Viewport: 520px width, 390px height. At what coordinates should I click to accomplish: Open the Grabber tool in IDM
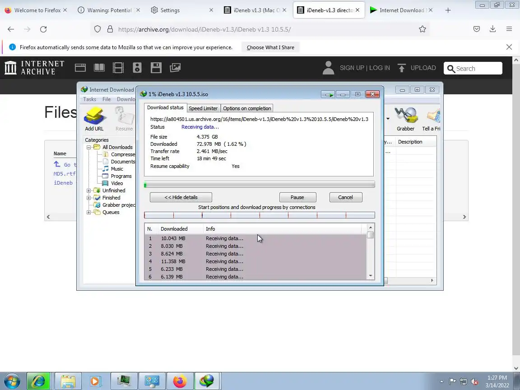pyautogui.click(x=406, y=119)
